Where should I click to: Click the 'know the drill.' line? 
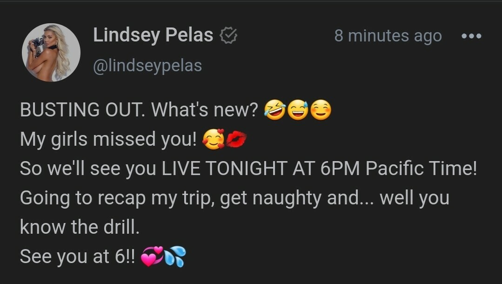click(80, 227)
